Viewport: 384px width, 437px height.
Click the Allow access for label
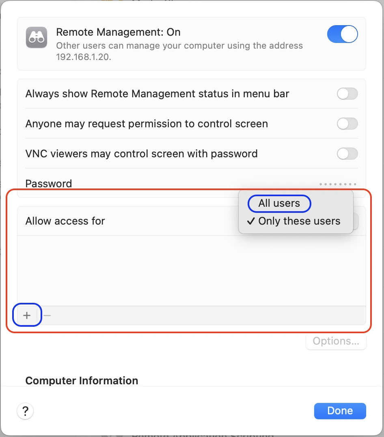[65, 221]
